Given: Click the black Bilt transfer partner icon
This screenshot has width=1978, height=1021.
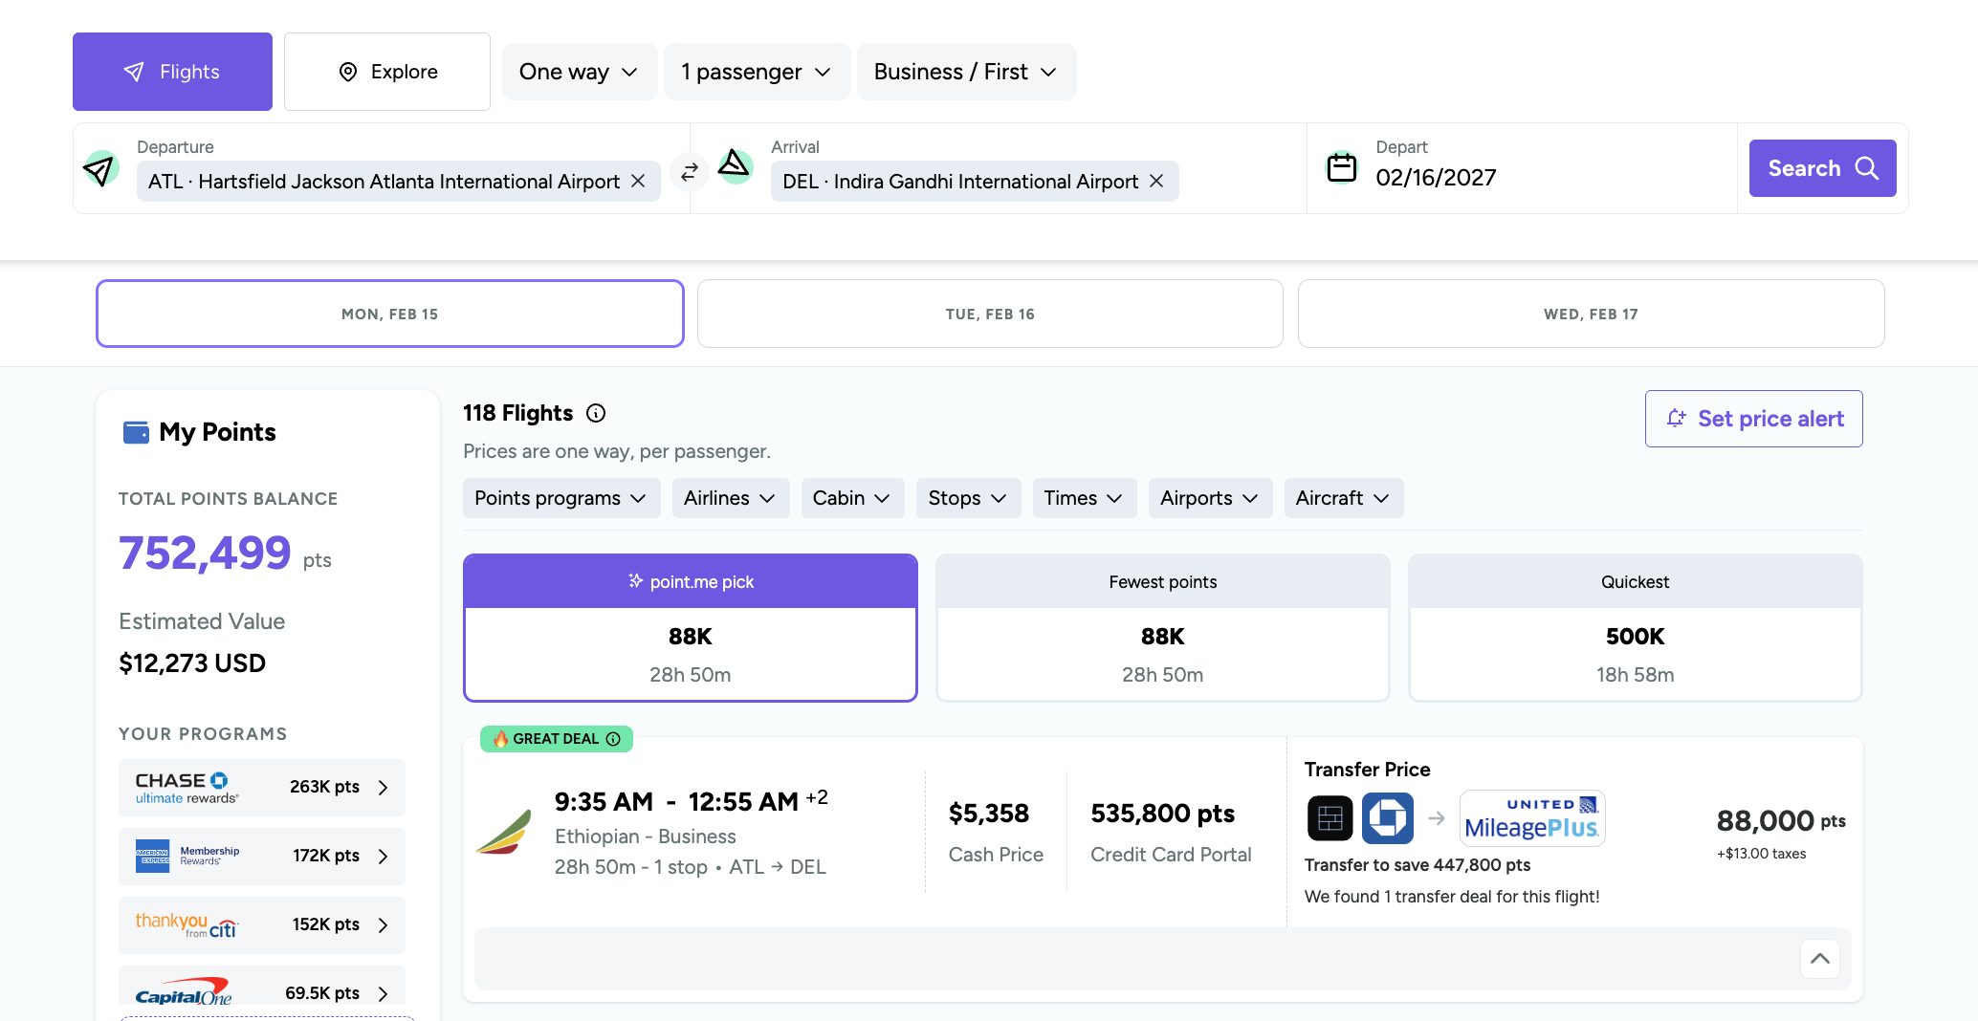Looking at the screenshot, I should pos(1330,818).
